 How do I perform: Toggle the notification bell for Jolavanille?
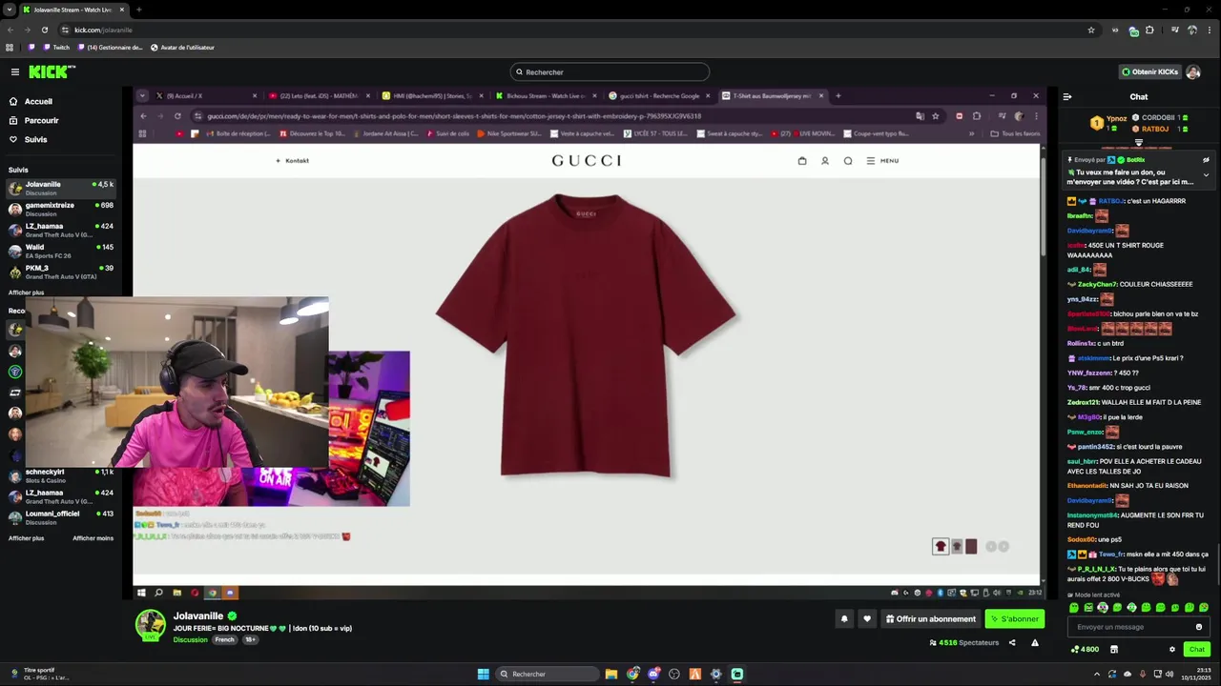point(844,619)
